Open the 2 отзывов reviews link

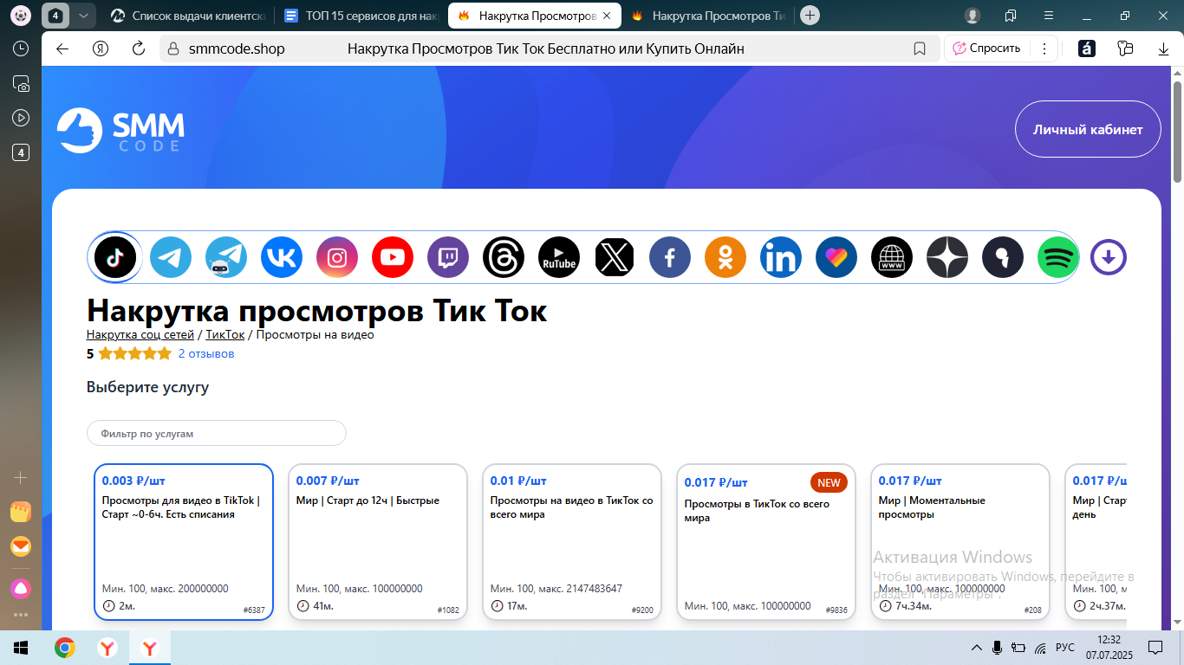pyautogui.click(x=206, y=353)
